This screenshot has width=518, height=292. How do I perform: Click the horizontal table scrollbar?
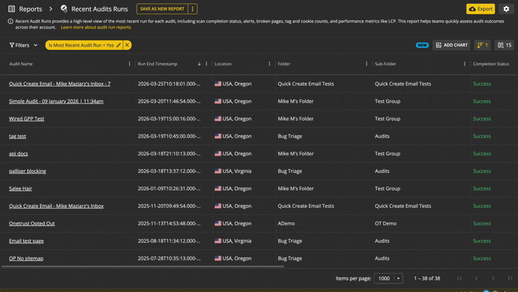pyautogui.click(x=142, y=266)
